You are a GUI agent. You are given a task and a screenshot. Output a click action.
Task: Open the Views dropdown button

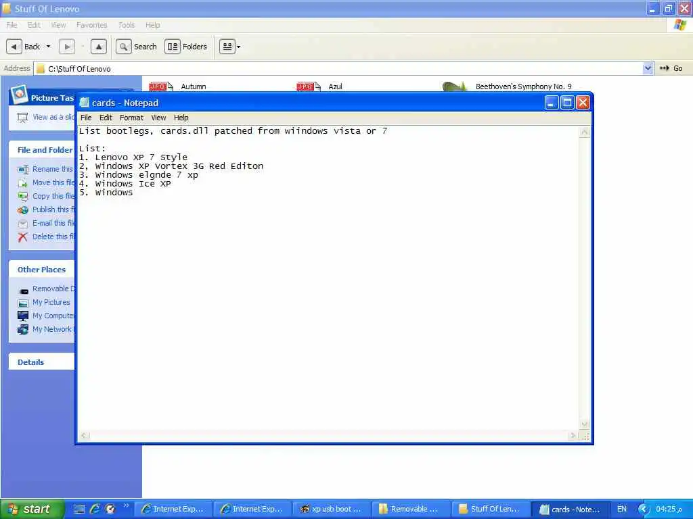230,47
